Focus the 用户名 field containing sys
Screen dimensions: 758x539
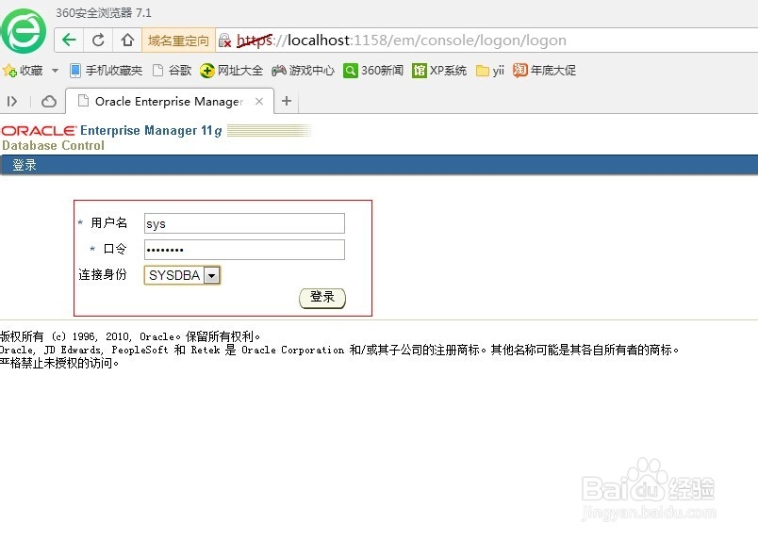tap(244, 223)
